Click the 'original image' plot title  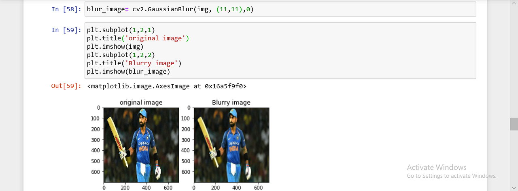141,102
